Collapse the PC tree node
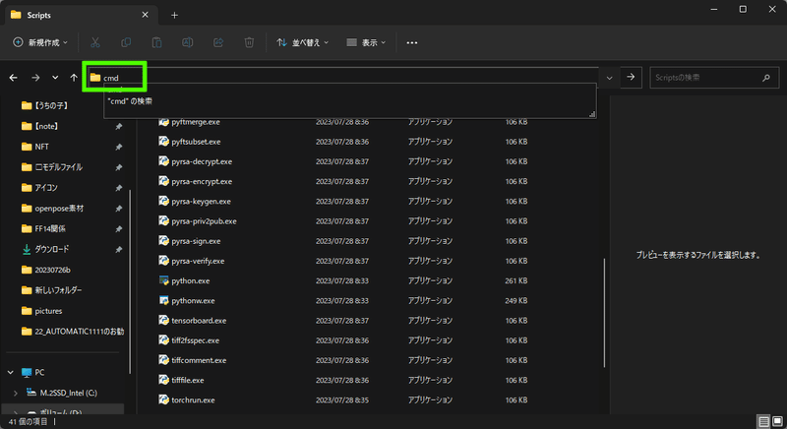 (x=11, y=372)
